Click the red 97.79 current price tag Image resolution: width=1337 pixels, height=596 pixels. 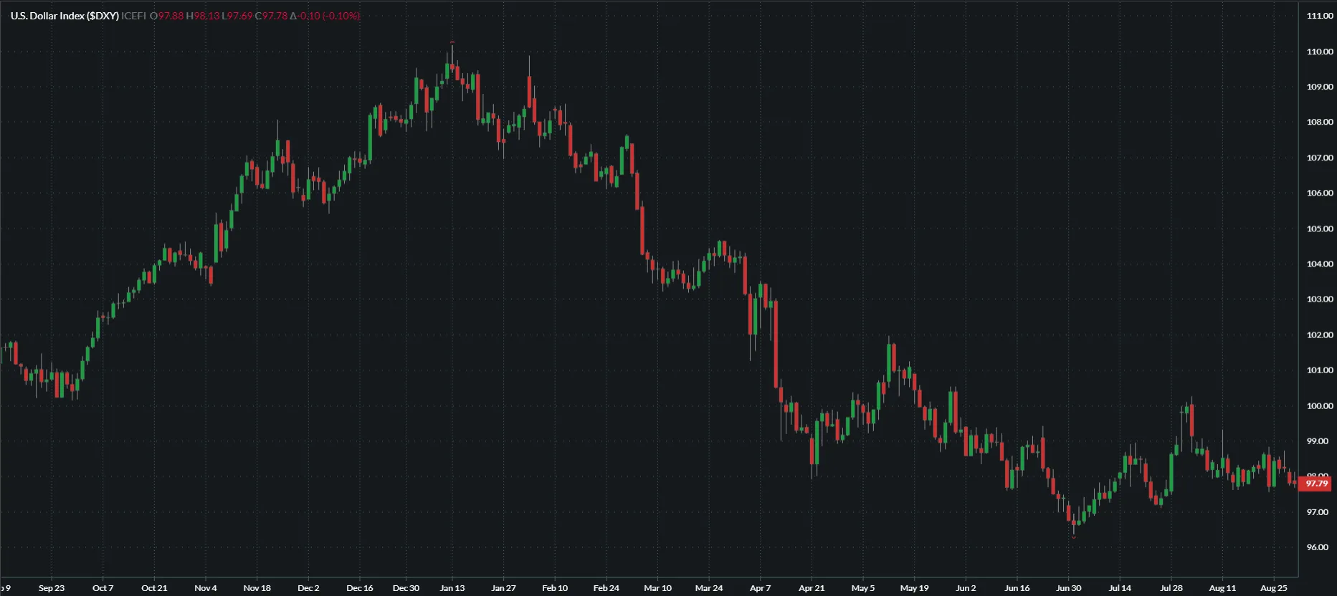[1316, 484]
